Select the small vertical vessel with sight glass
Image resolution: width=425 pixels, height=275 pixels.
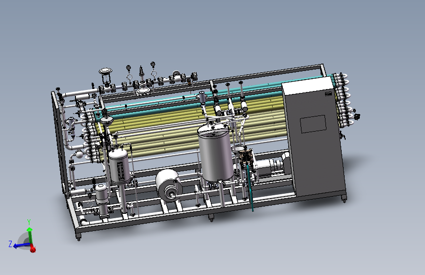click(x=119, y=166)
